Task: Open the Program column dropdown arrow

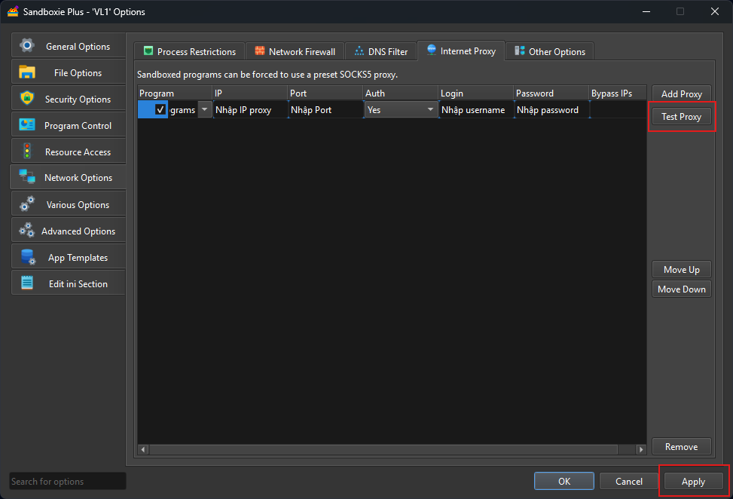Action: click(204, 110)
